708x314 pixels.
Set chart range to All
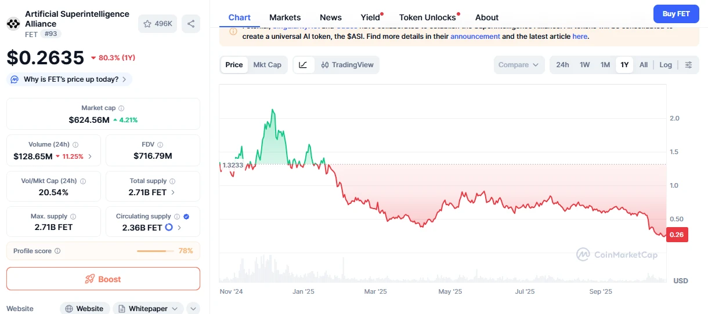tap(644, 65)
